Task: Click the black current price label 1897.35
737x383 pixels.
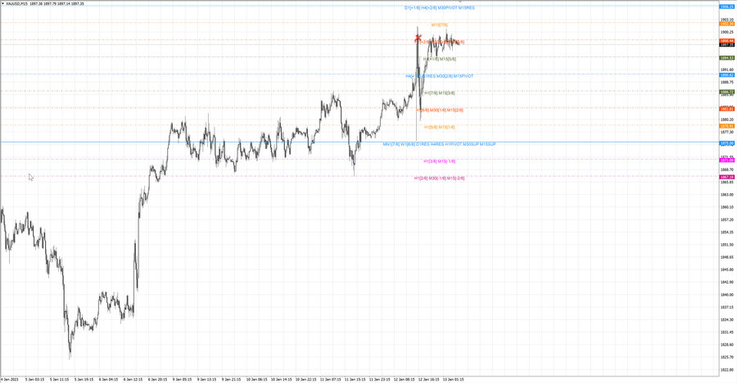Action: coord(727,45)
